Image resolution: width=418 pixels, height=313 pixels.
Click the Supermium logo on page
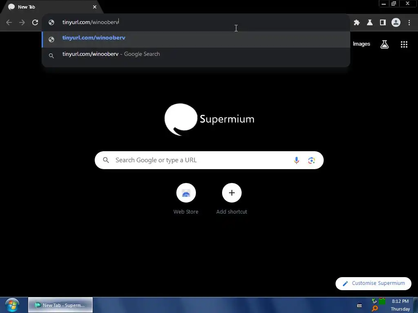[209, 119]
